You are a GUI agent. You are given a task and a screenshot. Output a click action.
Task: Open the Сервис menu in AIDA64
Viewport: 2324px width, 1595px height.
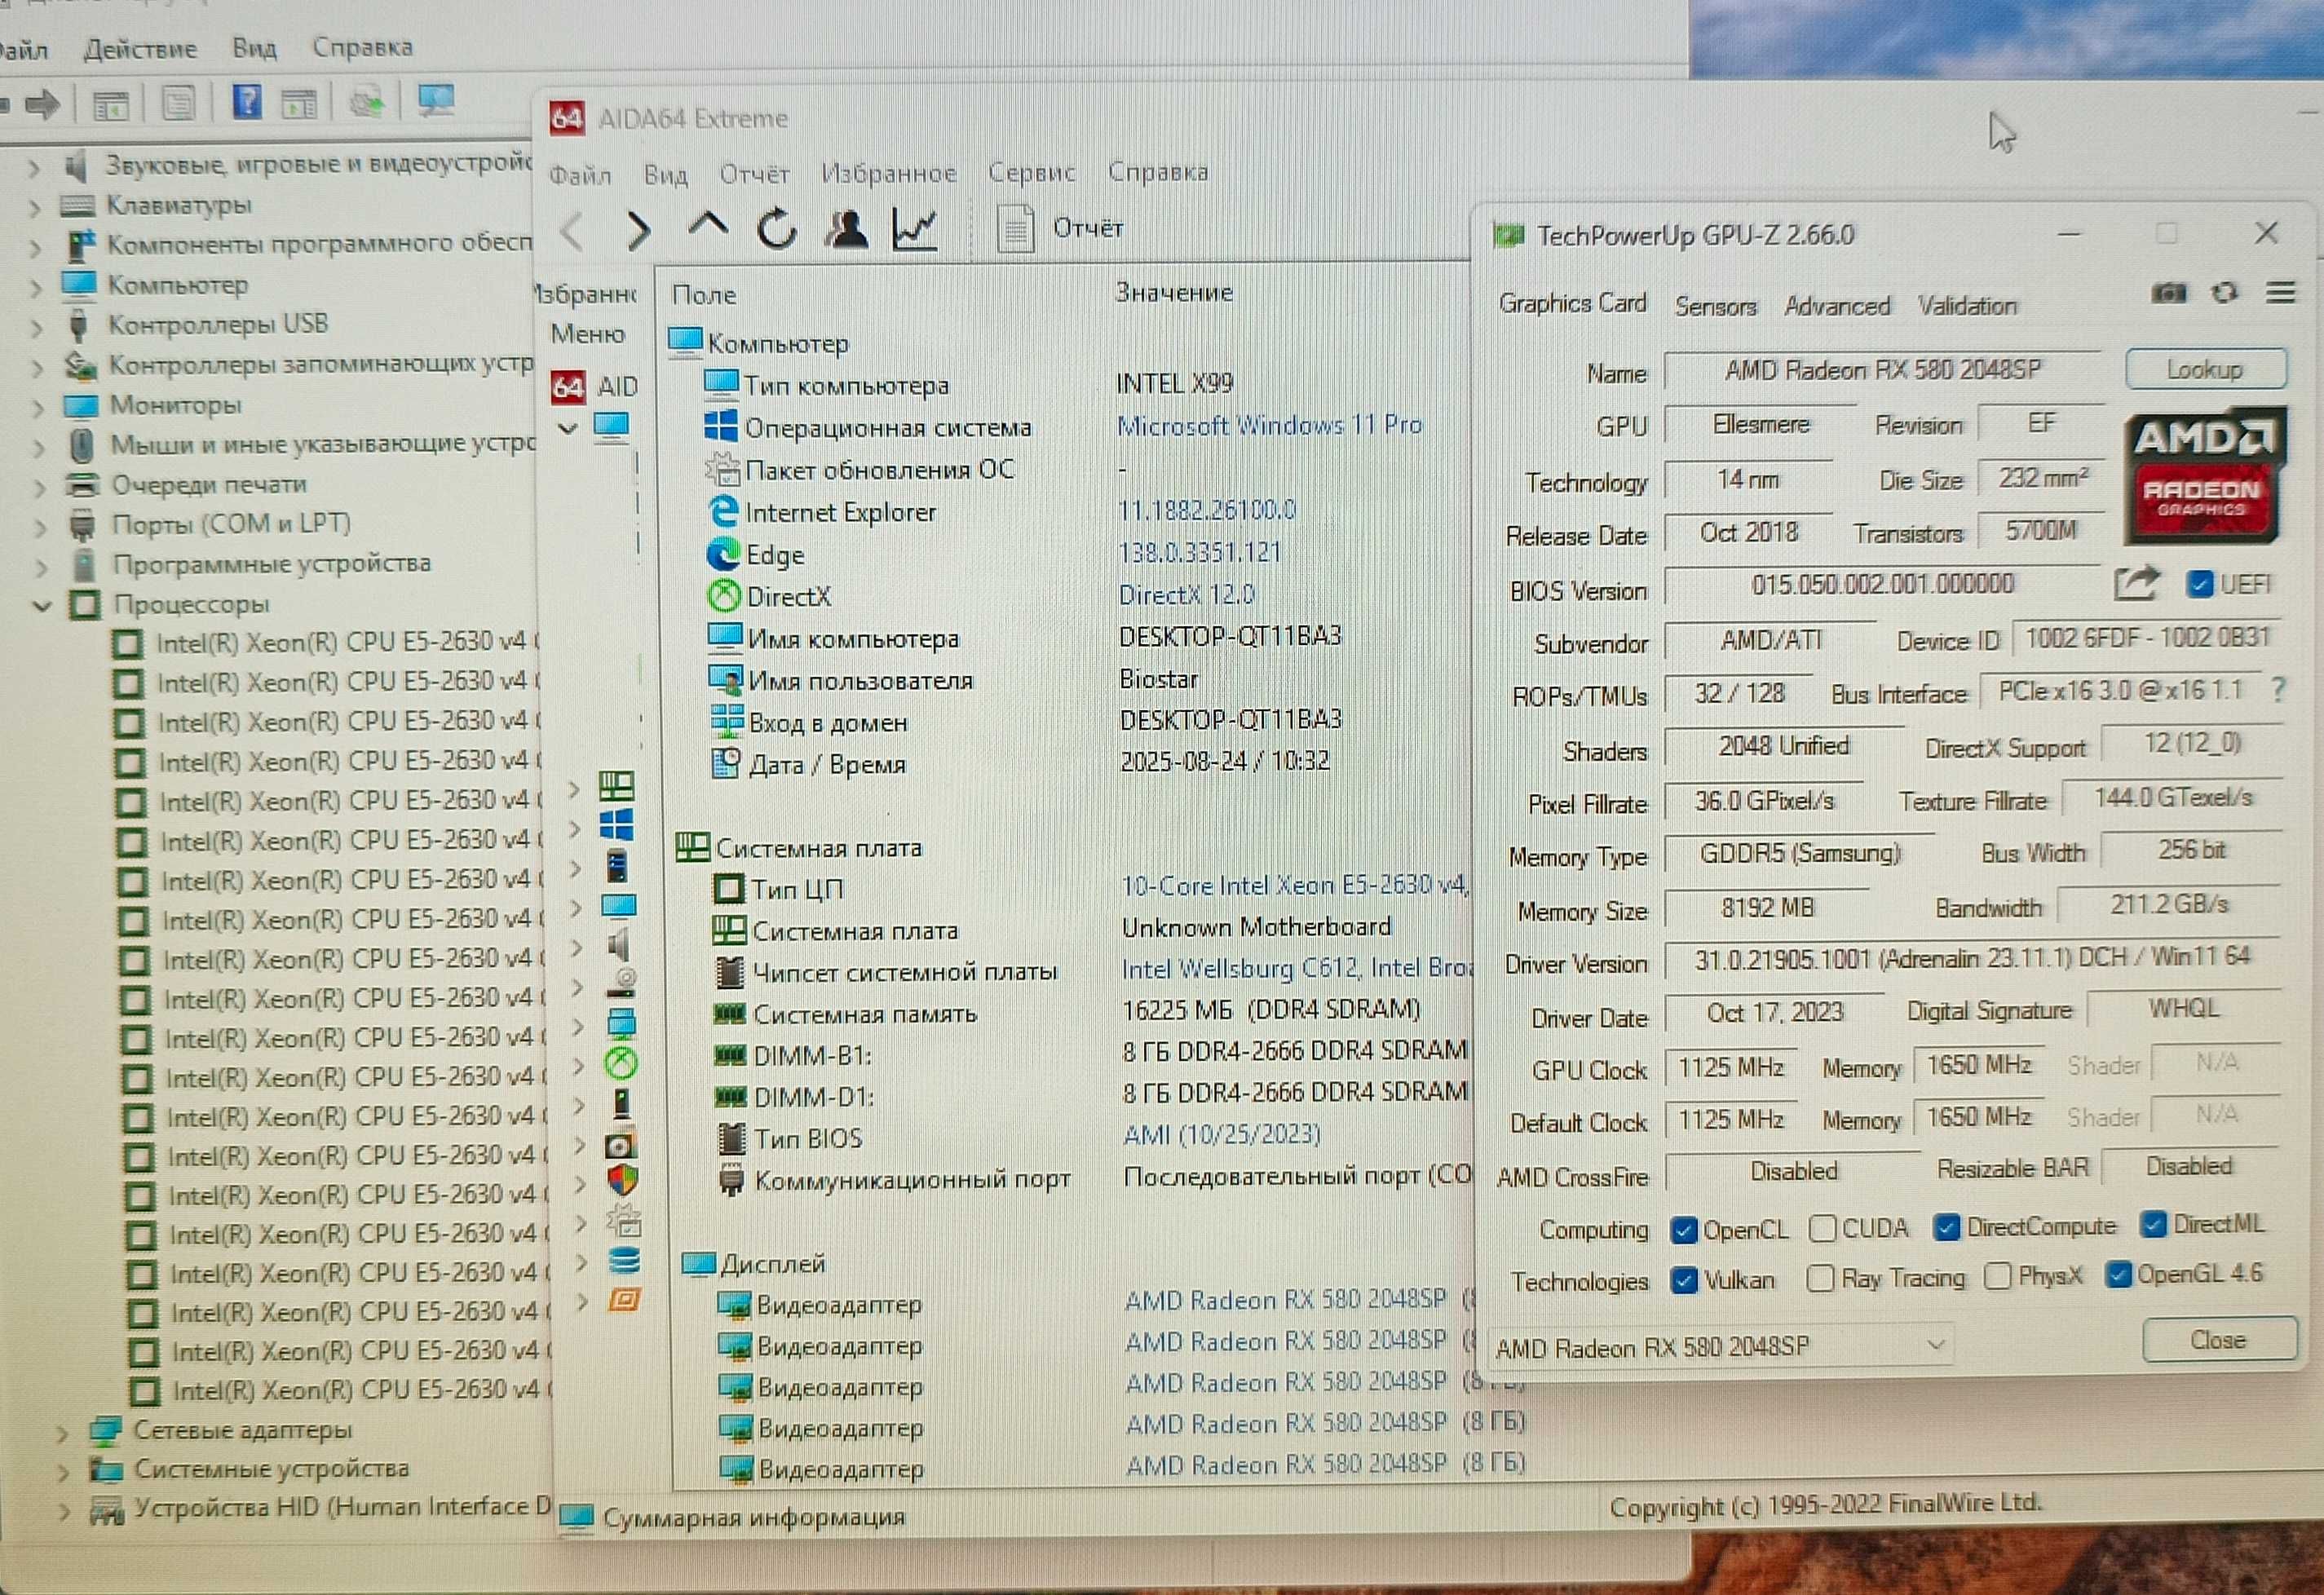1031,172
